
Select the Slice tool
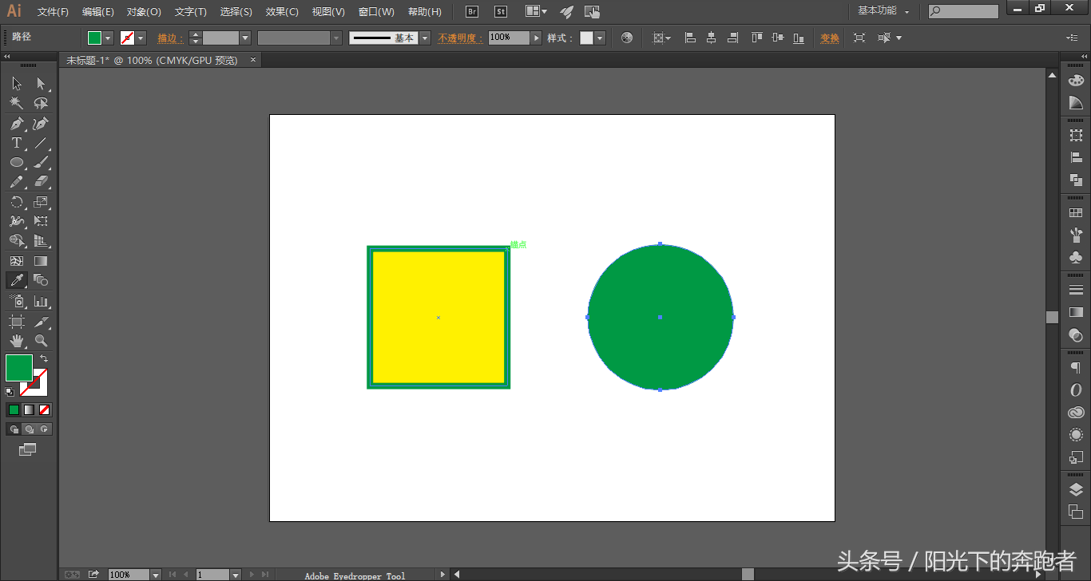coord(41,321)
